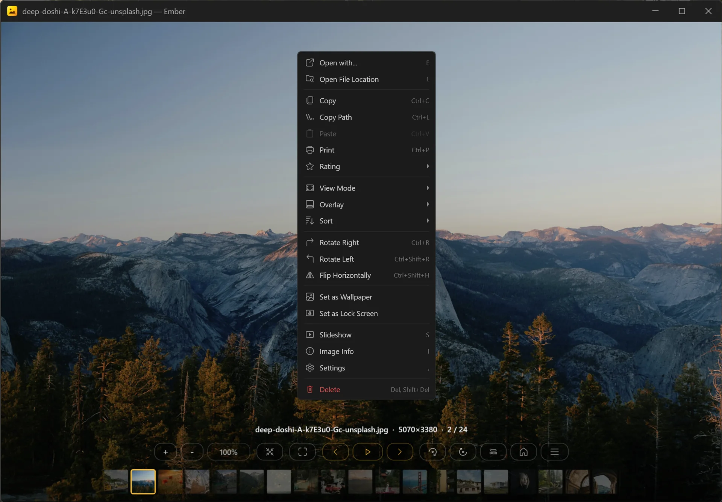Open Image Info from the menu
The height and width of the screenshot is (502, 722).
(x=367, y=351)
